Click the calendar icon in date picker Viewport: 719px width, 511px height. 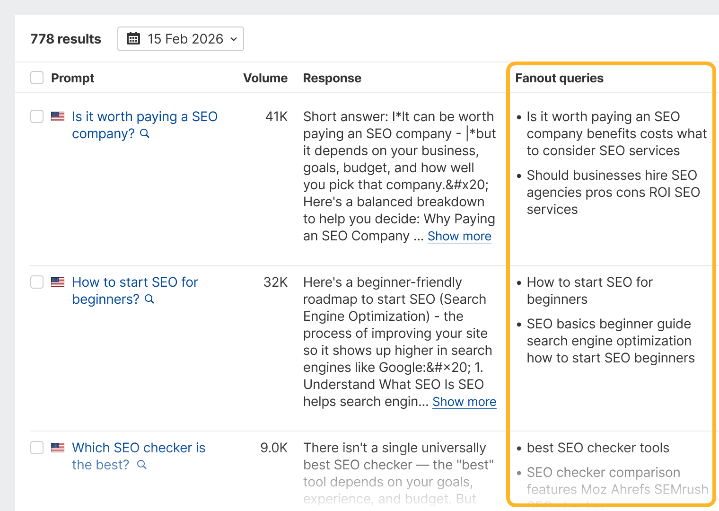[x=133, y=39]
